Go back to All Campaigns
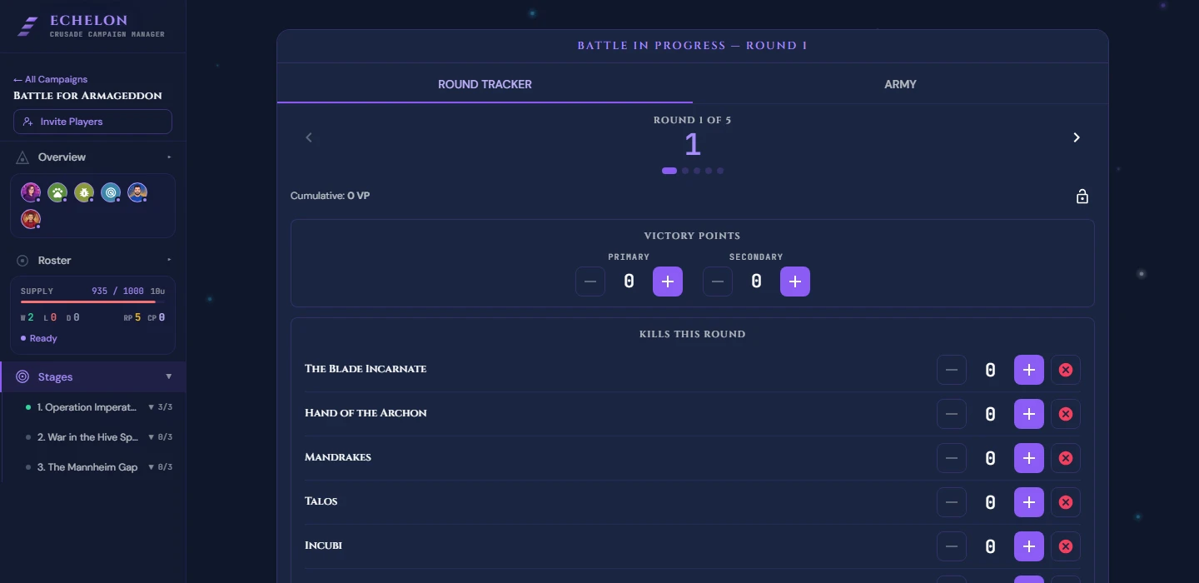1199x583 pixels. point(51,79)
